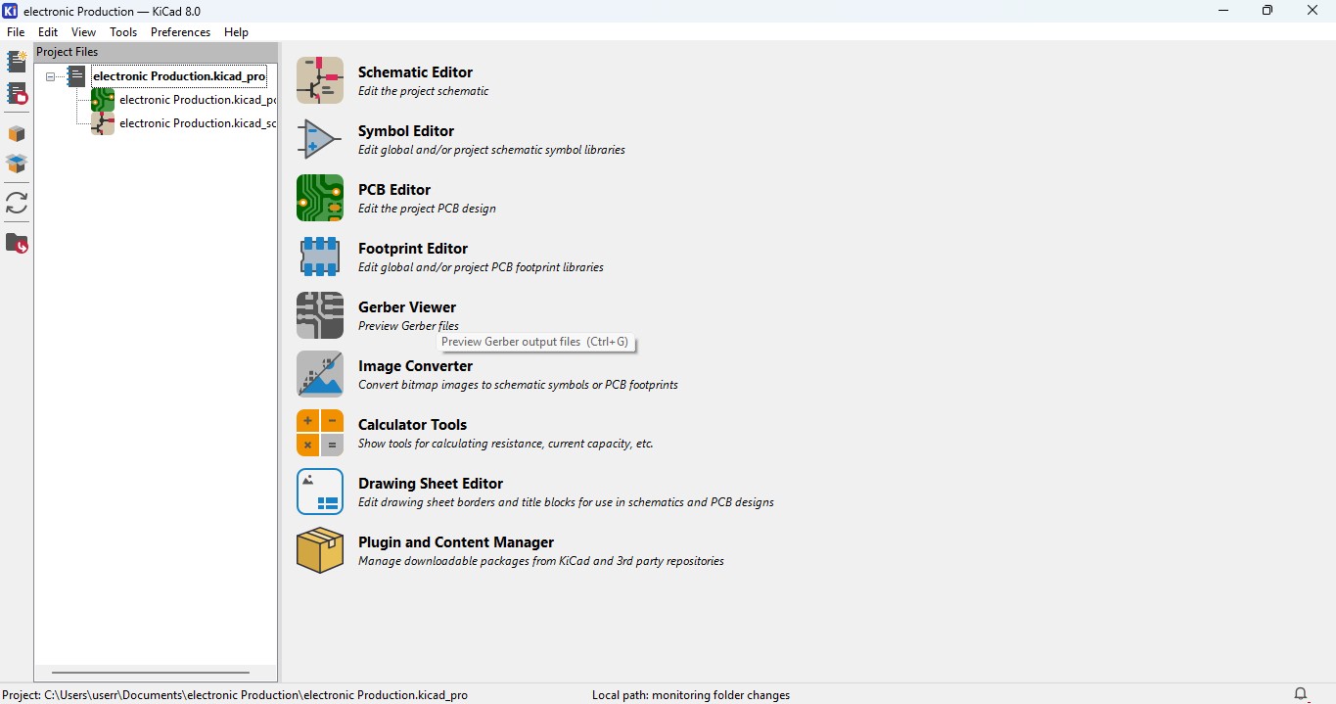The image size is (1336, 704).
Task: Click the Archive Project box icon
Action: click(x=17, y=134)
